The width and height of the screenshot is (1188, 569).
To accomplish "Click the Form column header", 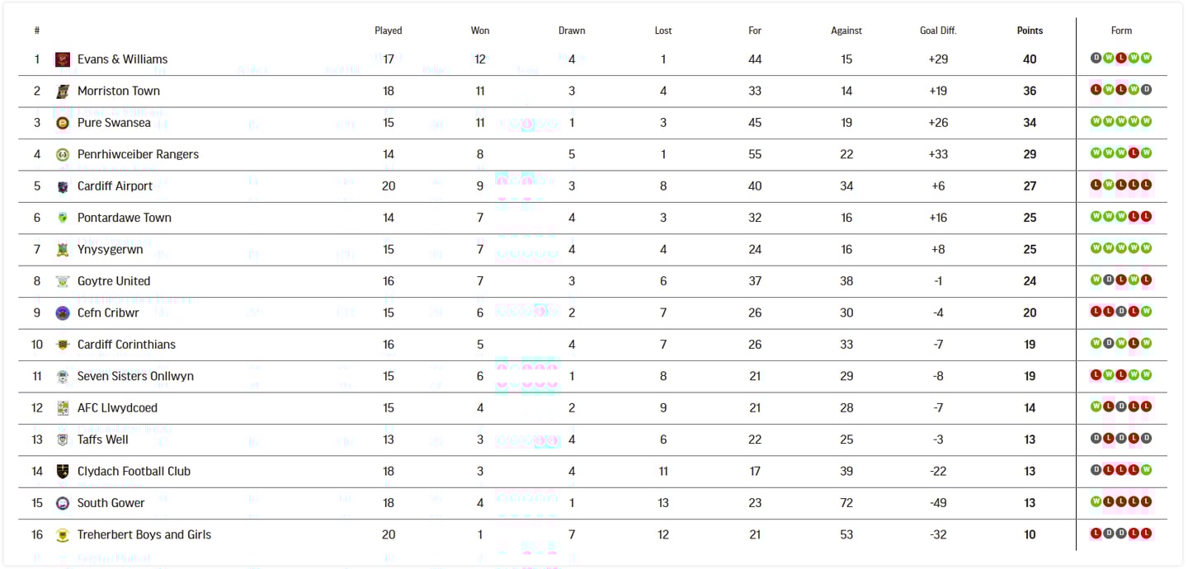I will coord(1121,31).
